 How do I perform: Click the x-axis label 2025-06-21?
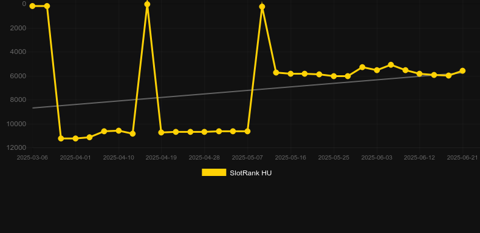(x=462, y=158)
